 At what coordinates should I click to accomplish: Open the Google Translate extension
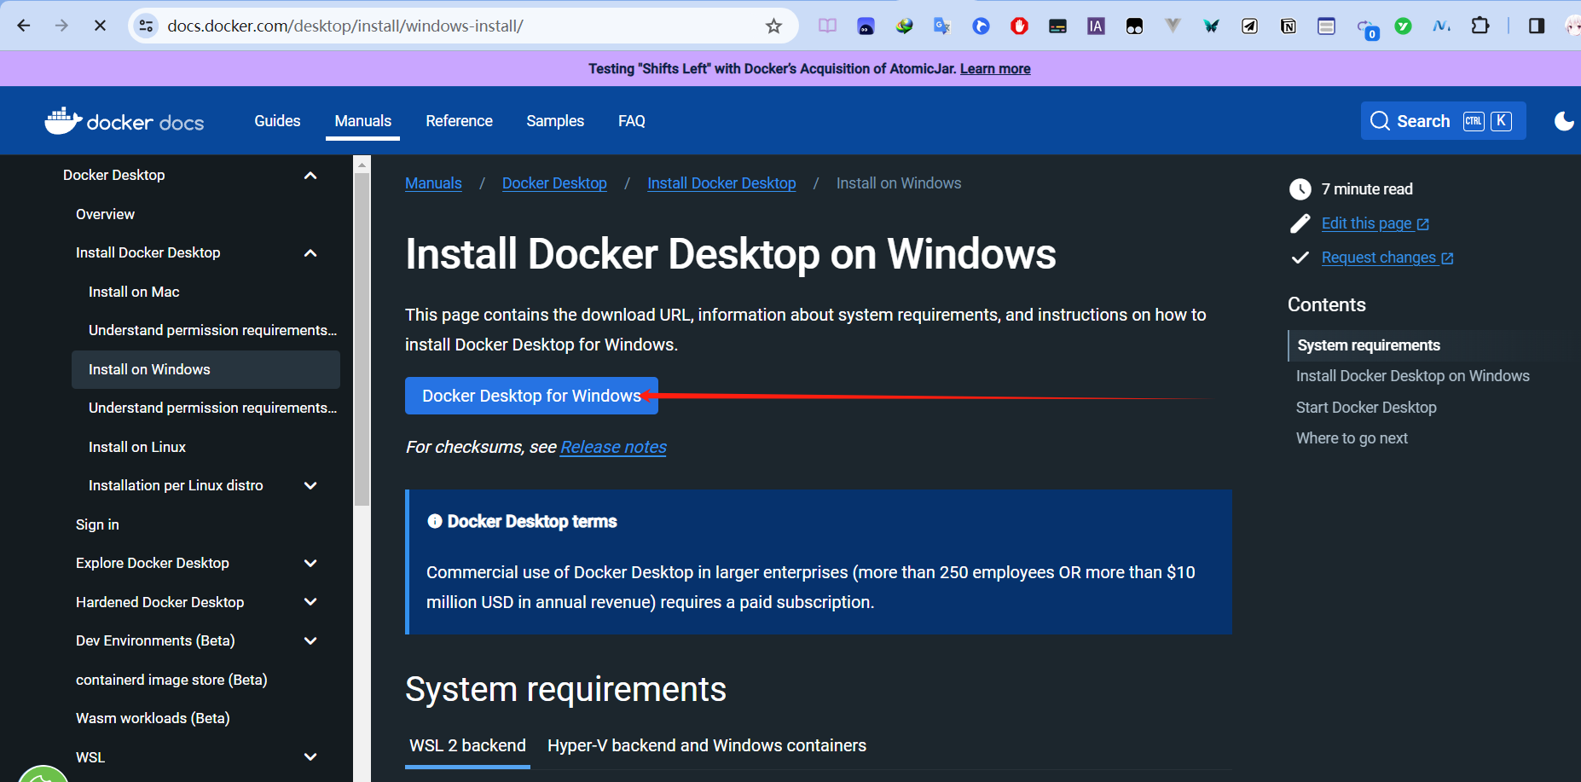click(x=942, y=26)
